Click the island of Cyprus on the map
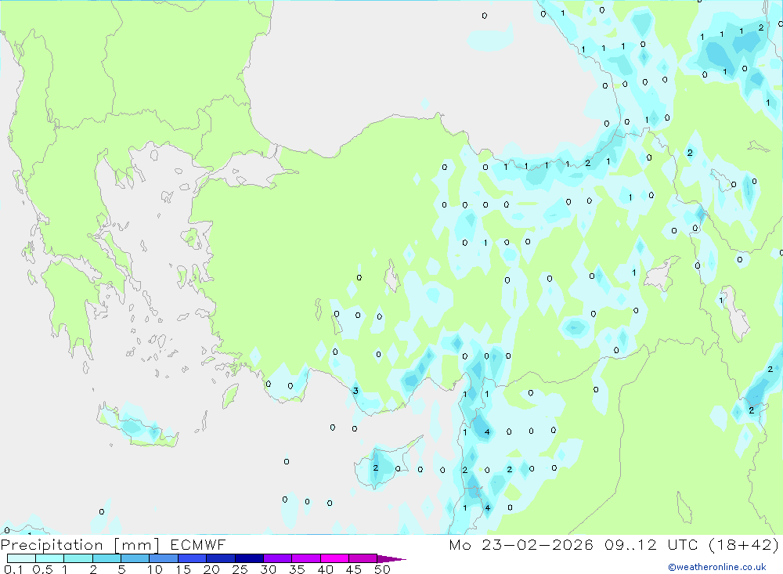 (384, 466)
